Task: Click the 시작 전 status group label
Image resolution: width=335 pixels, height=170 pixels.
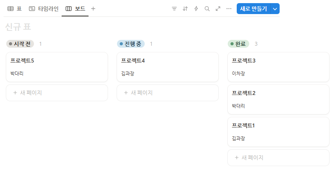Action: tap(20, 44)
